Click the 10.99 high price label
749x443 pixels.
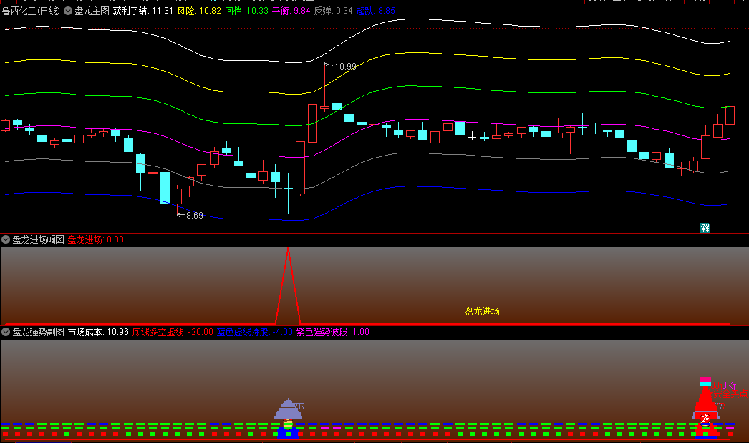coord(345,67)
